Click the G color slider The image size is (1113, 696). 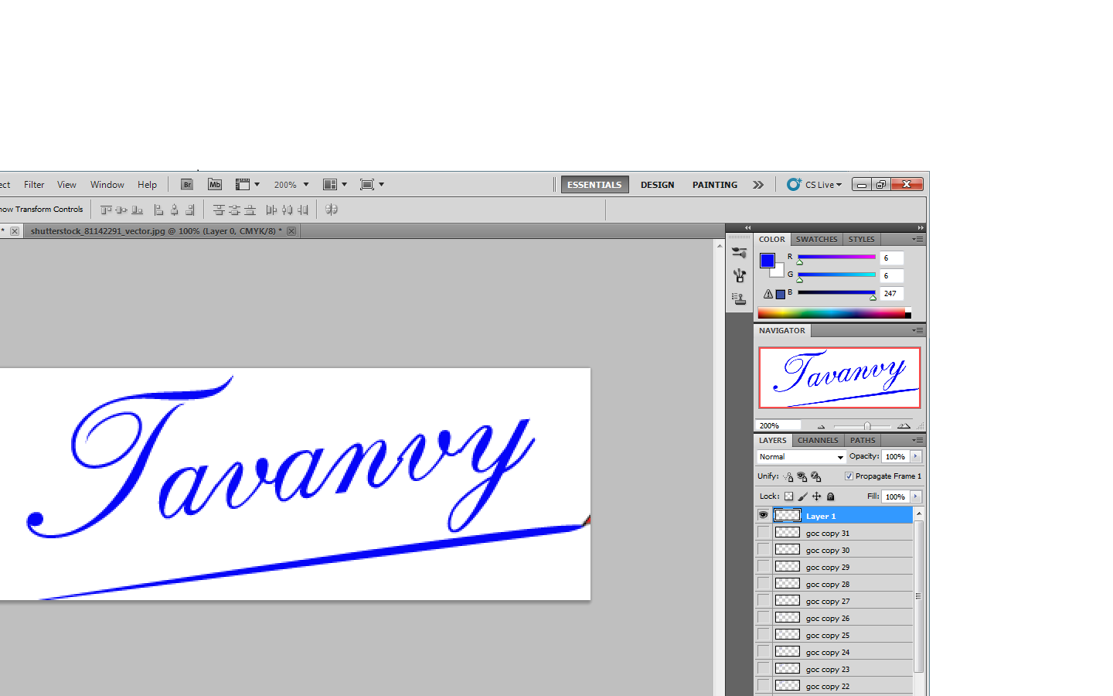pos(836,275)
